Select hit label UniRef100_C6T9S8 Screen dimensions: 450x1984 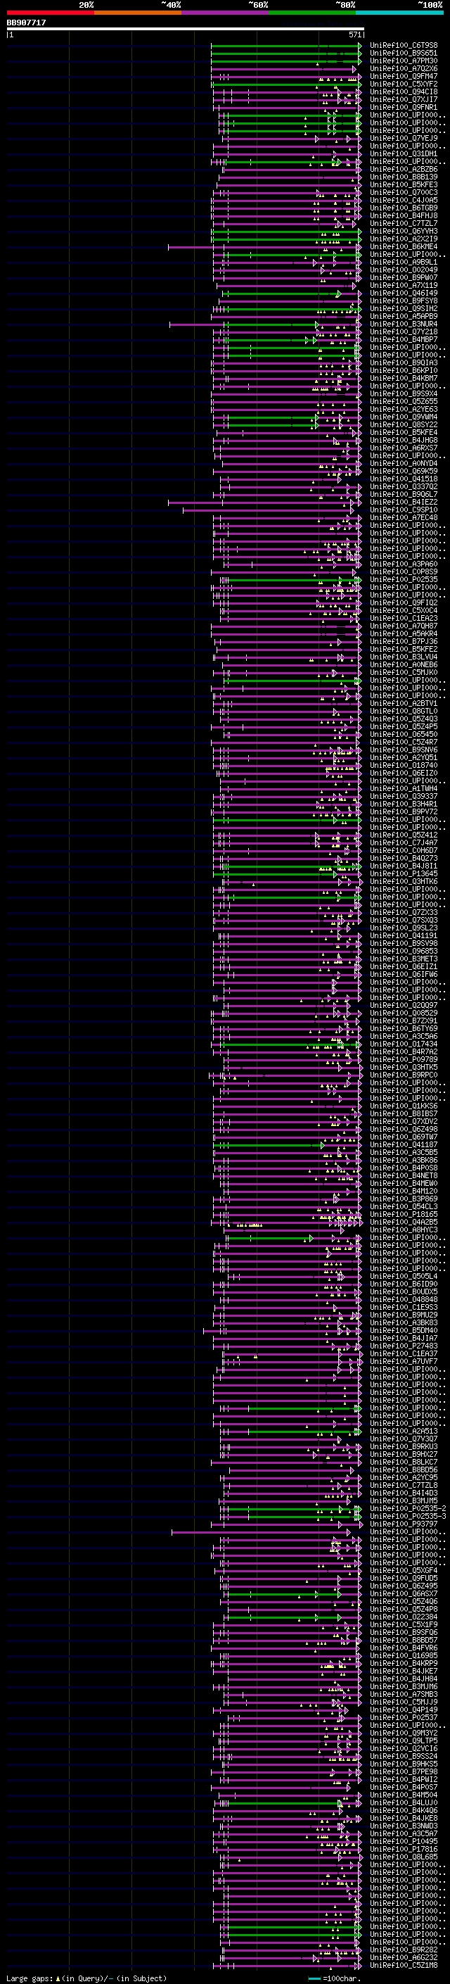[x=404, y=46]
